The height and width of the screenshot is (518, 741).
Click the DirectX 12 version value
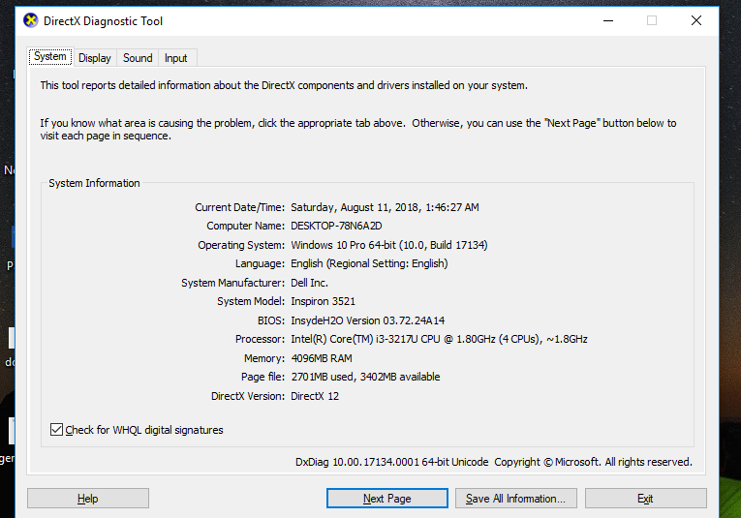click(315, 396)
